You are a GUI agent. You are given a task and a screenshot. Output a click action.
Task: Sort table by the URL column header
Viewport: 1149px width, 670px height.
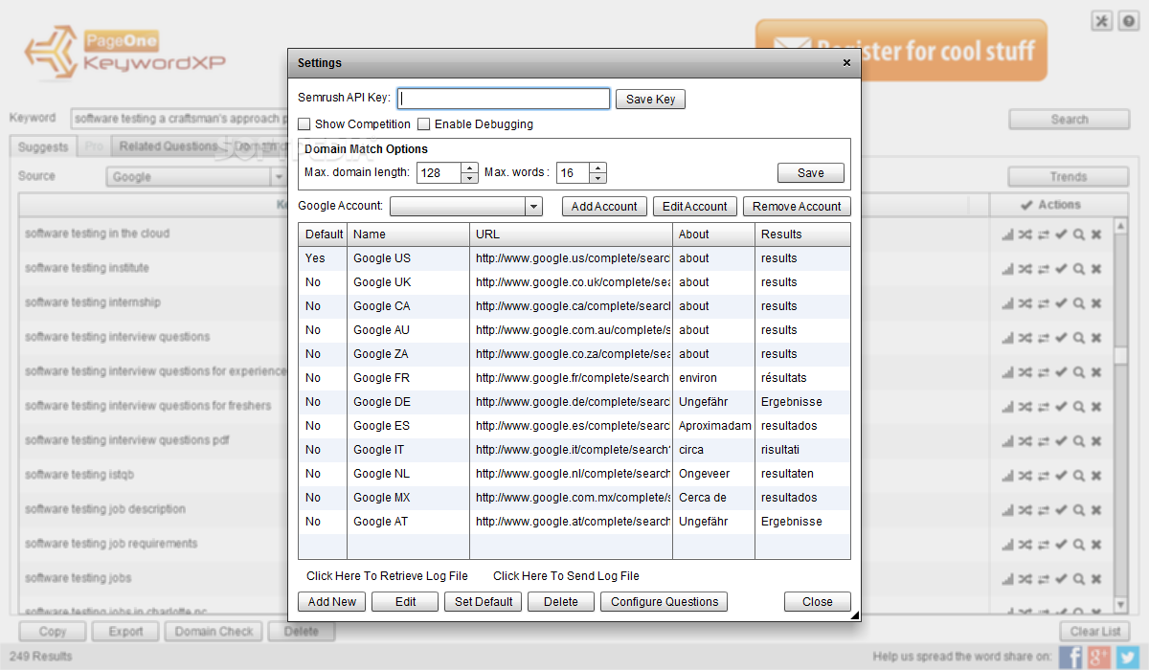(571, 234)
